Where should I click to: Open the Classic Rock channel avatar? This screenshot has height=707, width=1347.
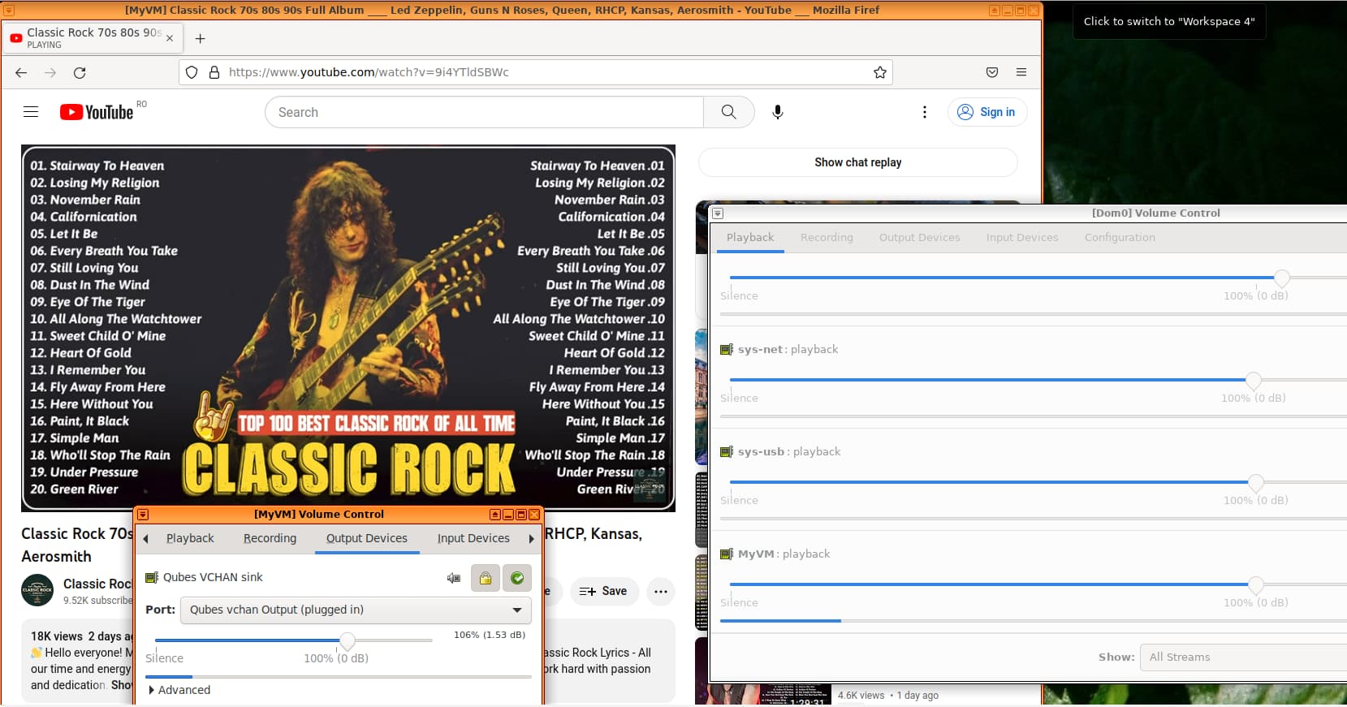(x=37, y=590)
